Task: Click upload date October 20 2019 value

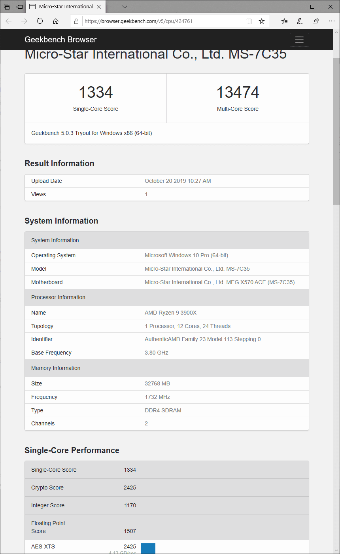Action: click(178, 181)
